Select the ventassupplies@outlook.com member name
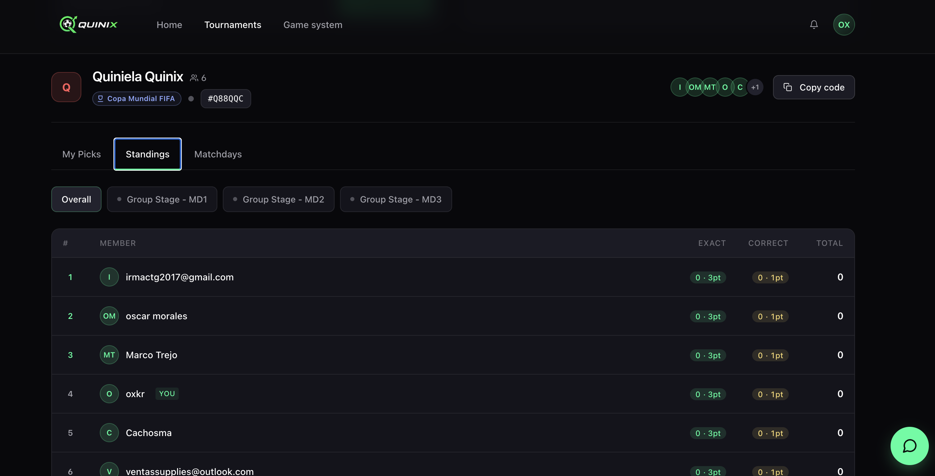This screenshot has height=476, width=935. pos(189,471)
